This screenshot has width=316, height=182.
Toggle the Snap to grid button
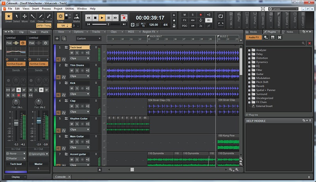click(x=60, y=16)
